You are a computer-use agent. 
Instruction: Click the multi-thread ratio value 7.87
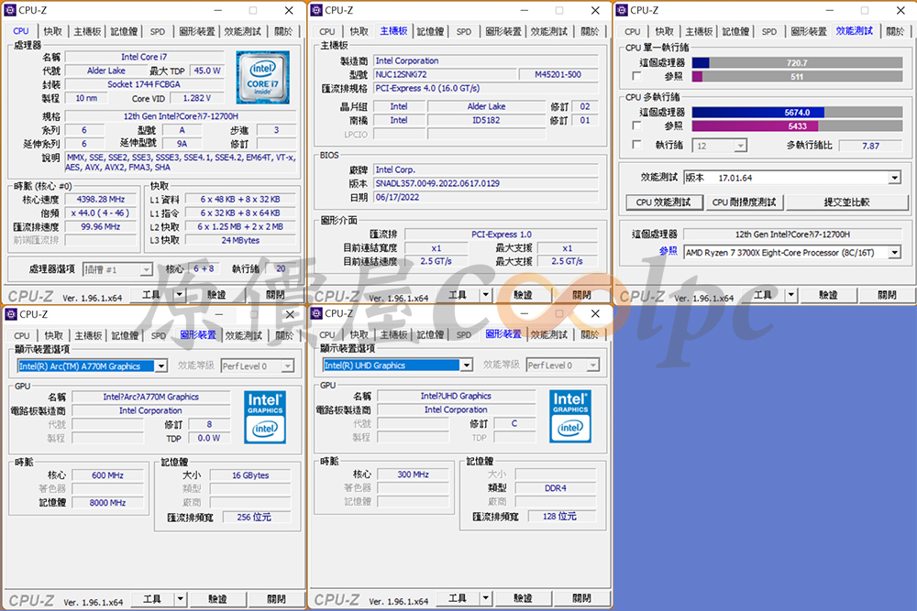coord(870,146)
